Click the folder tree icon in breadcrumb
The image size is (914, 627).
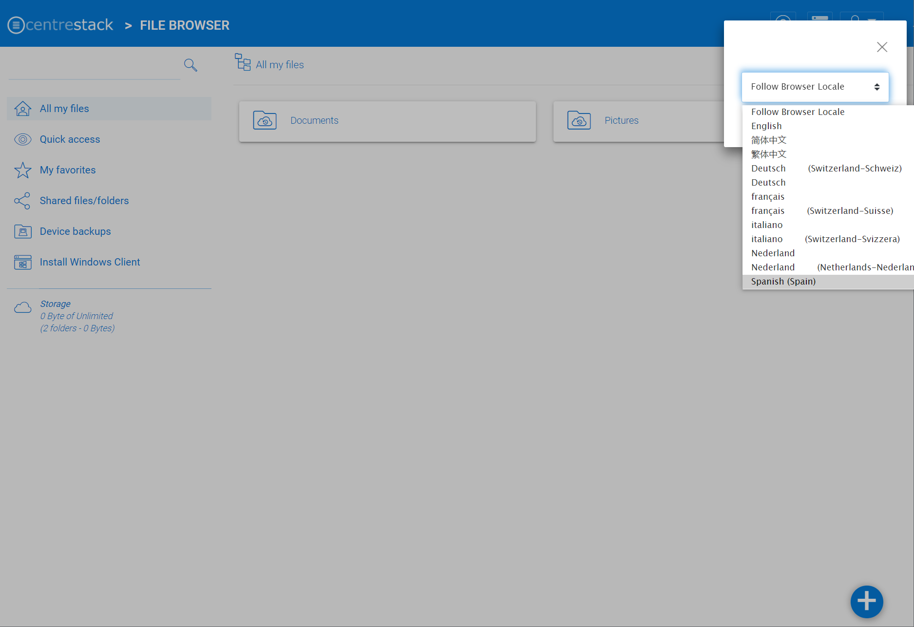point(243,62)
